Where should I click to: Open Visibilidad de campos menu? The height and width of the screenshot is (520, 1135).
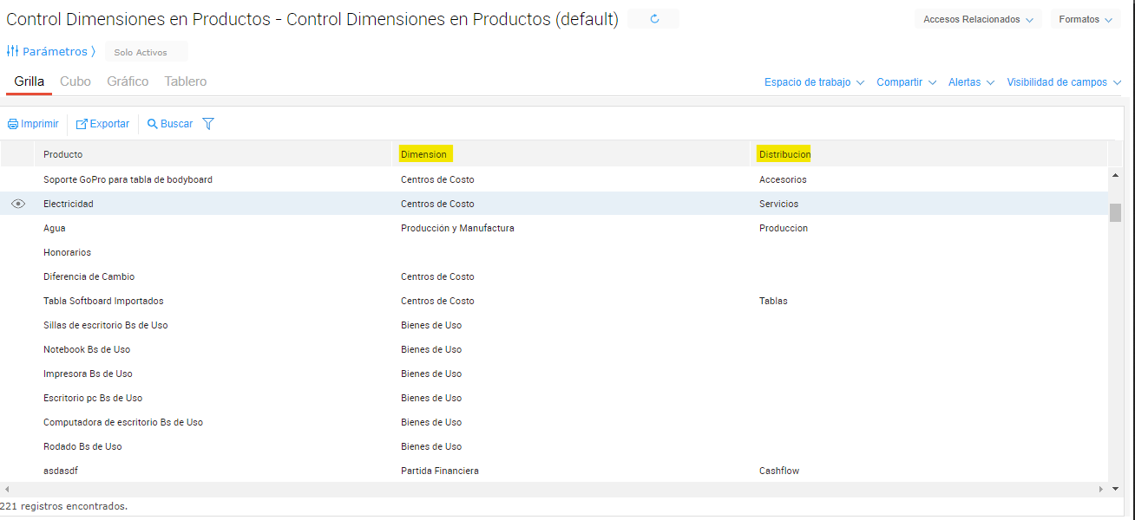[1064, 82]
